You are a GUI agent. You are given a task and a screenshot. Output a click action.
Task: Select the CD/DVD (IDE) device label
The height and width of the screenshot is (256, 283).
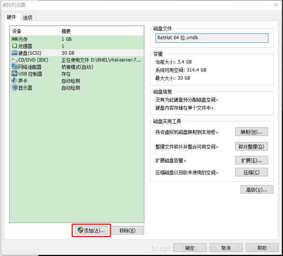[x=33, y=60]
